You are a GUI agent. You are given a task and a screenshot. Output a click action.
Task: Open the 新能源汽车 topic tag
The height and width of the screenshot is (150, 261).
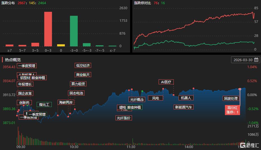click(184, 107)
